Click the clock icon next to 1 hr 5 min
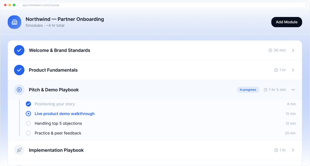Image resolution: width=310 pixels, height=166 pixels. (x=265, y=90)
